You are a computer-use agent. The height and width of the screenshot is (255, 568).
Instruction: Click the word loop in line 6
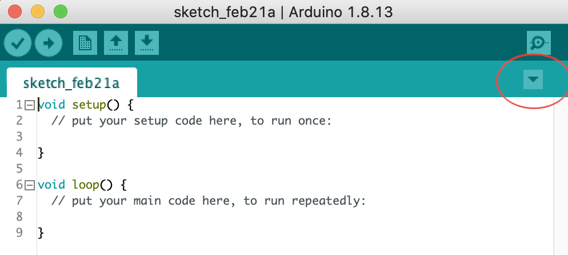point(86,185)
